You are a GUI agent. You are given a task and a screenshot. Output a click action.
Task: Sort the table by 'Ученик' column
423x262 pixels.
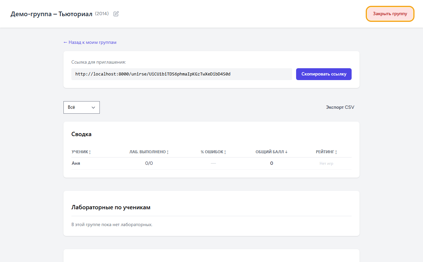pyautogui.click(x=81, y=152)
